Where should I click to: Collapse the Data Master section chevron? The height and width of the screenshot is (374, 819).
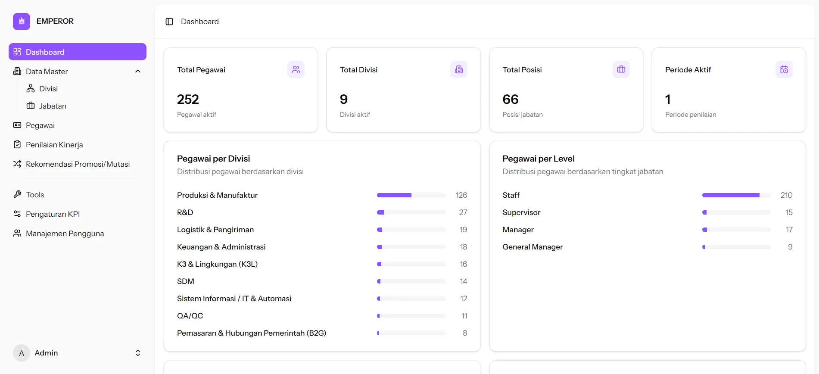pos(138,71)
